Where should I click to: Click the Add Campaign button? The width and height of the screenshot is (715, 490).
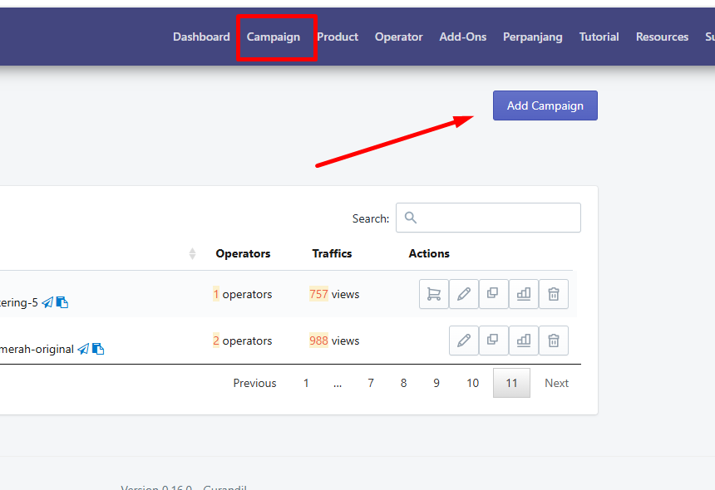pyautogui.click(x=545, y=105)
